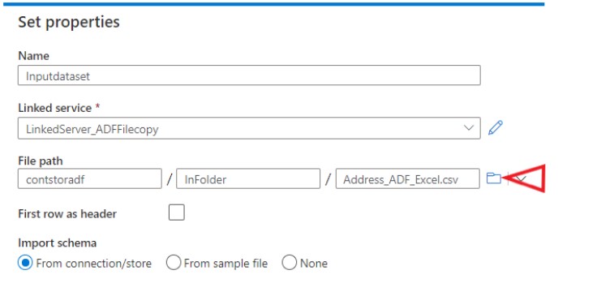Click the Name label text
The height and width of the screenshot is (292, 597).
pyautogui.click(x=33, y=56)
